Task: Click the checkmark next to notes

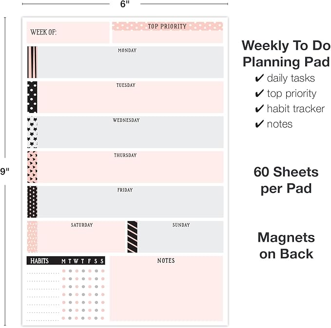Action: point(259,124)
